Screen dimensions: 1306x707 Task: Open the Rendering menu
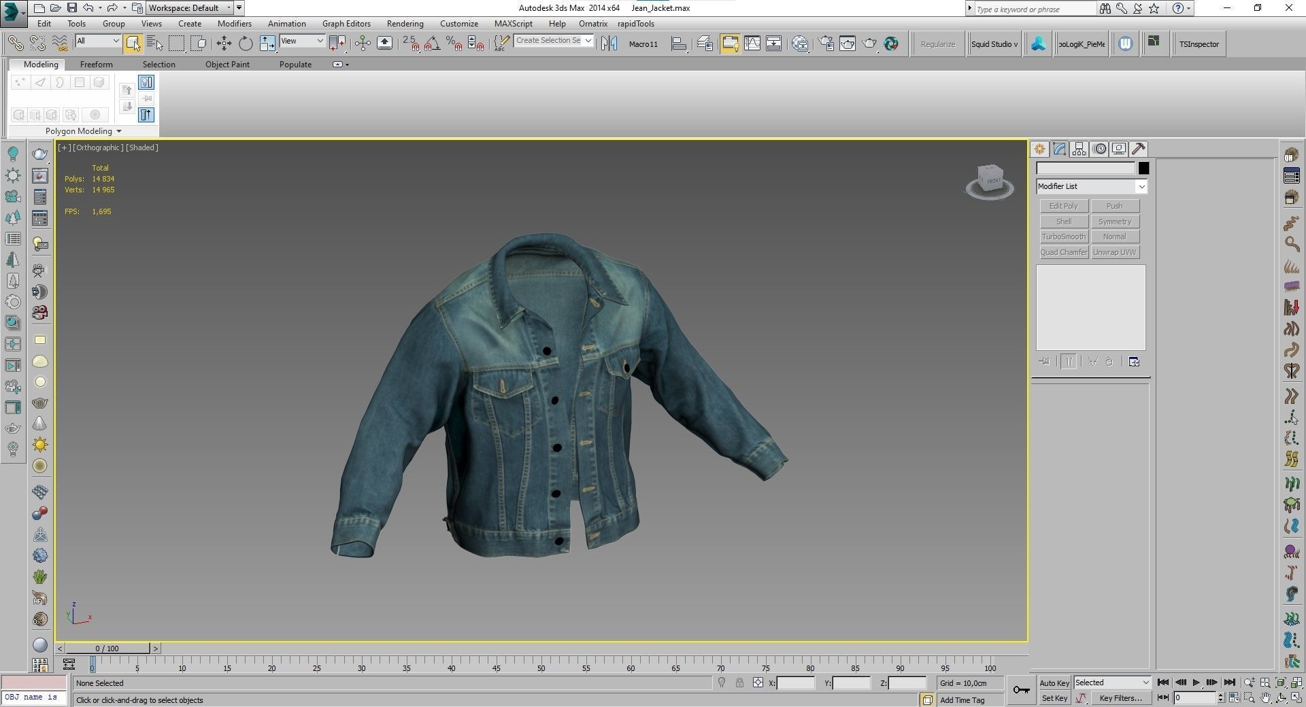[405, 24]
